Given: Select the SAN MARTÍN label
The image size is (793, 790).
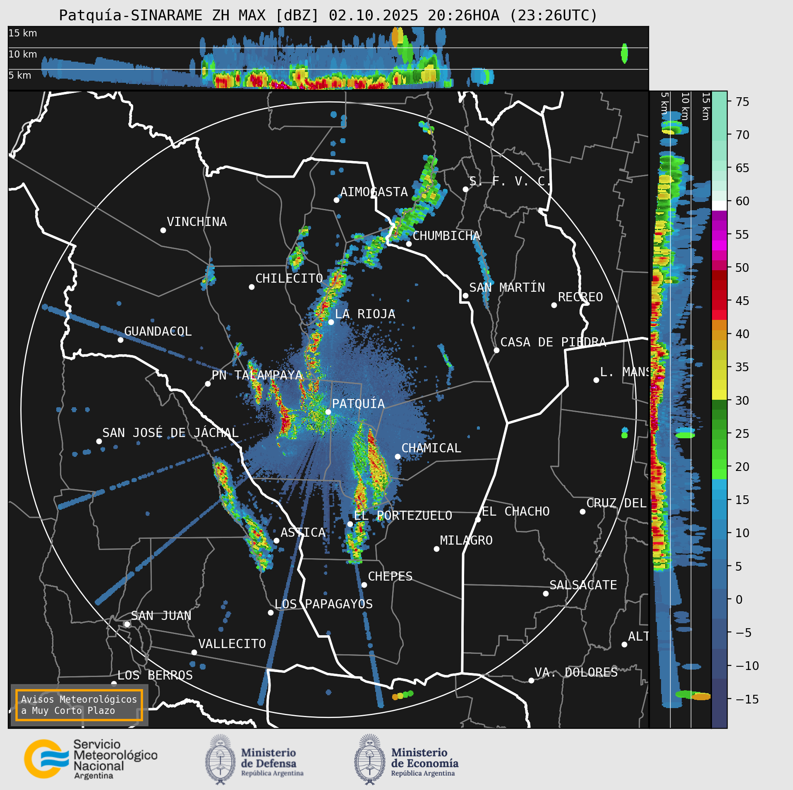Looking at the screenshot, I should [507, 287].
